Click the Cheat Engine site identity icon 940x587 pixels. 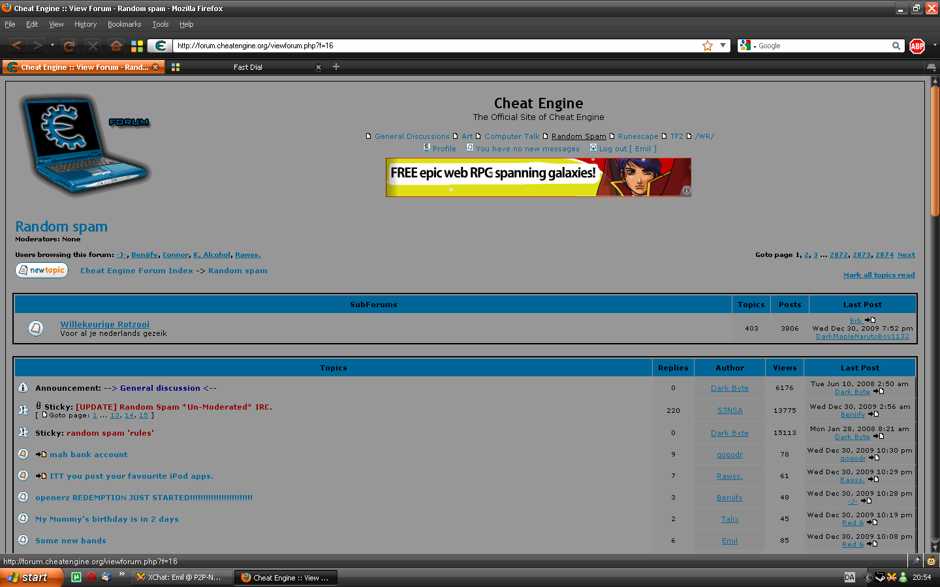(160, 46)
